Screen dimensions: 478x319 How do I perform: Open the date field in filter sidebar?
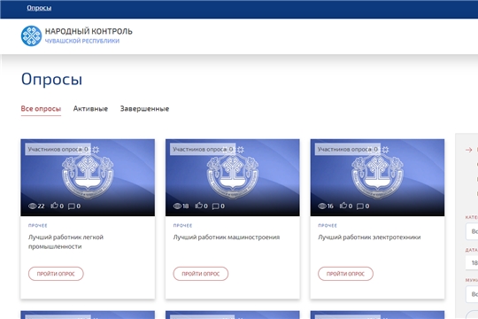pos(472,262)
